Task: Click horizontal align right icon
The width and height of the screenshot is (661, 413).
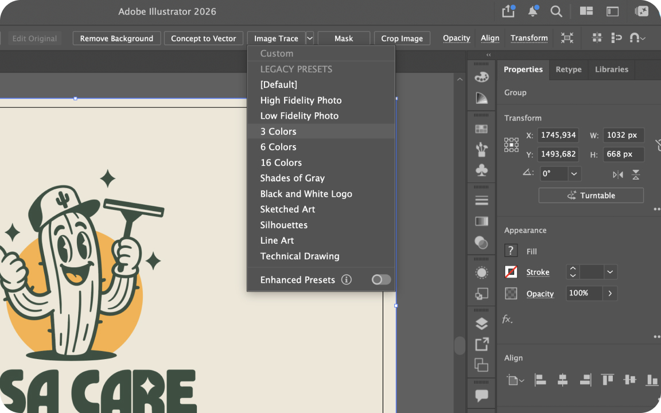Action: (585, 380)
